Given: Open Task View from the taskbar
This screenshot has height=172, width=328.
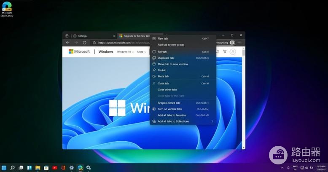Looking at the screenshot, I should click(21, 168).
